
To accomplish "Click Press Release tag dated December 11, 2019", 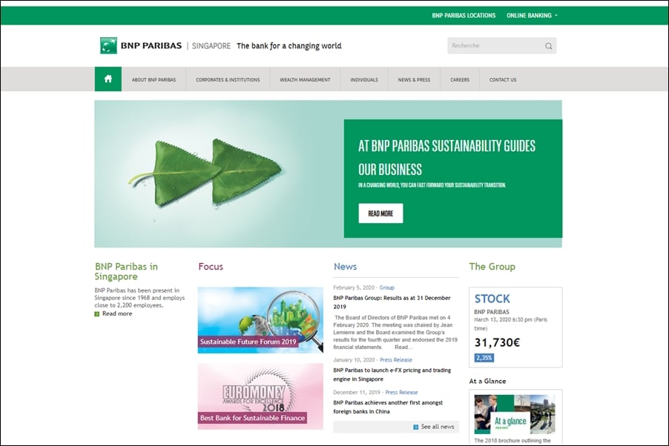I will (401, 392).
